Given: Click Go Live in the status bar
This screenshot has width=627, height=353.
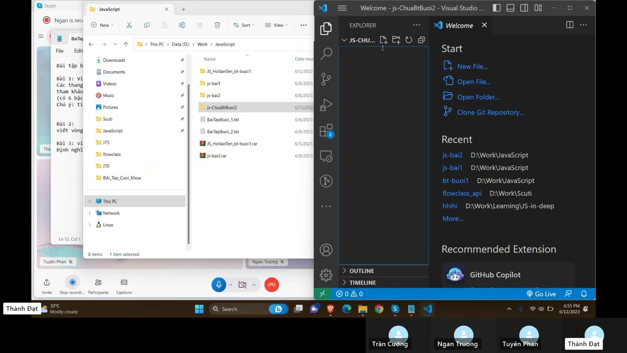Looking at the screenshot, I should point(541,294).
